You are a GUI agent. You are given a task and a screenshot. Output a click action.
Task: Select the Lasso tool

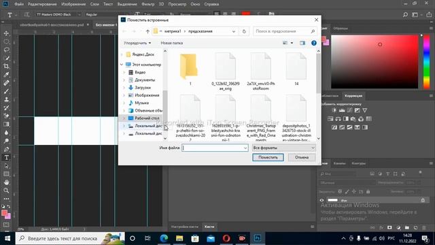(6, 50)
